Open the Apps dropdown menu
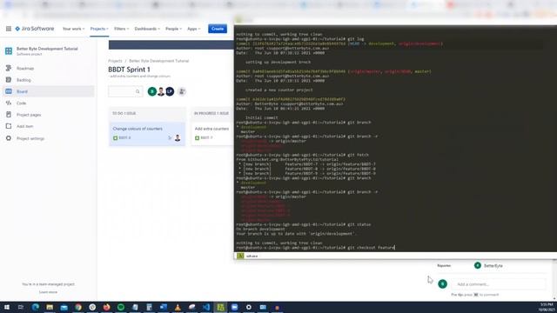 click(x=193, y=29)
